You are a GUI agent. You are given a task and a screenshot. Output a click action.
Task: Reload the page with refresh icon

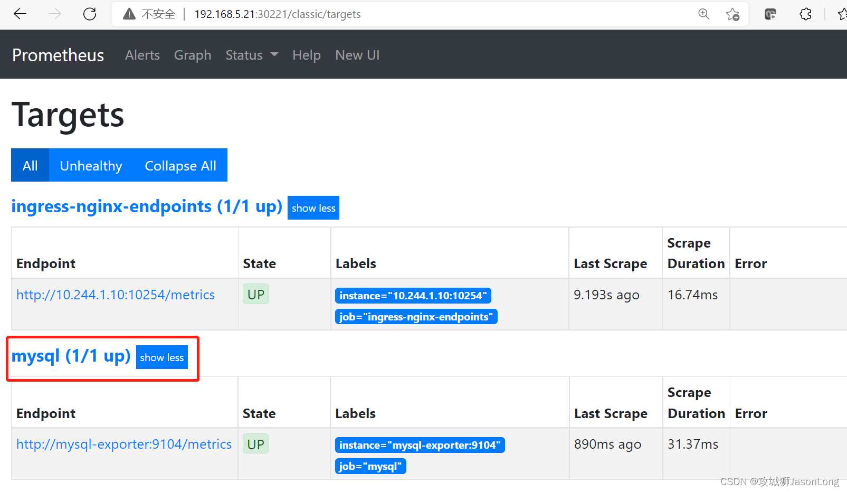(90, 14)
